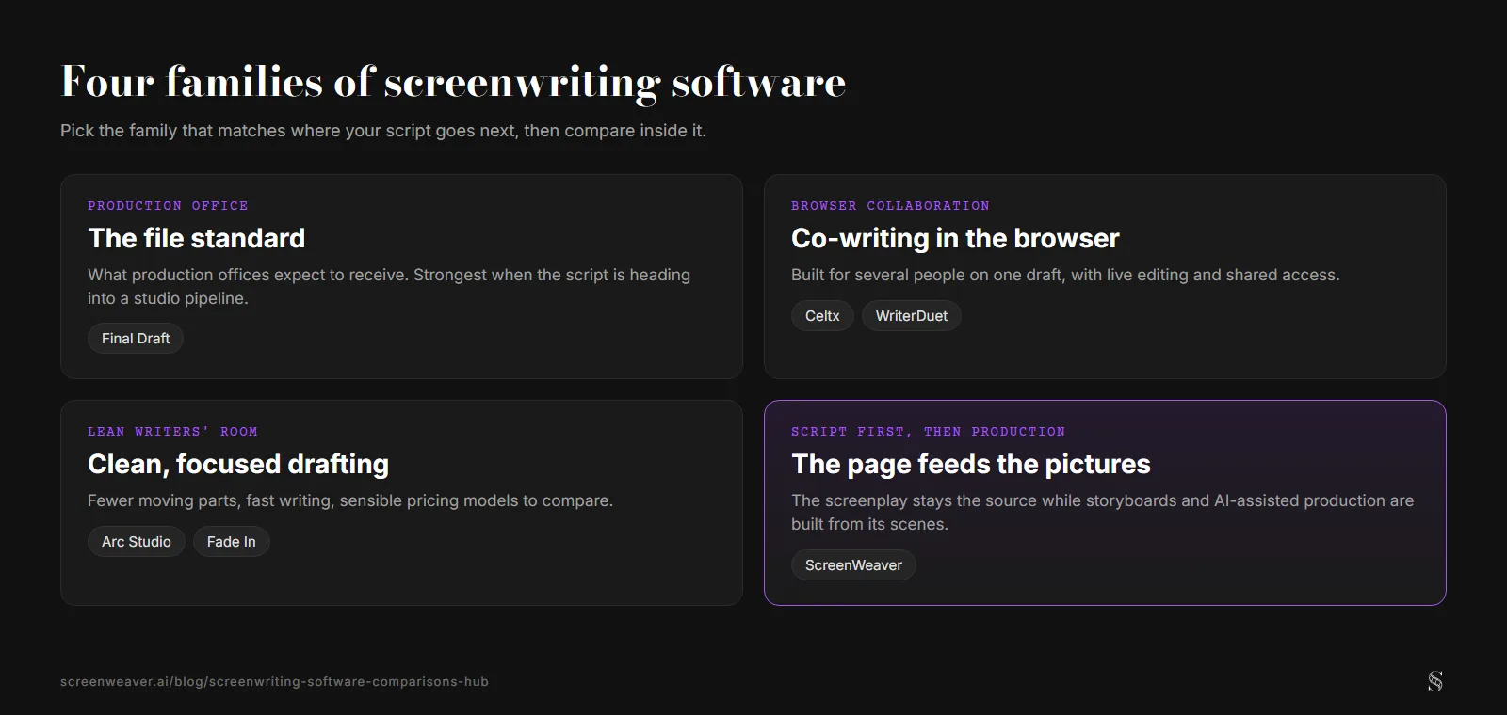1507x715 pixels.
Task: Select the SCRIPT FIRST, THEN PRODUCTION label
Action: point(929,432)
